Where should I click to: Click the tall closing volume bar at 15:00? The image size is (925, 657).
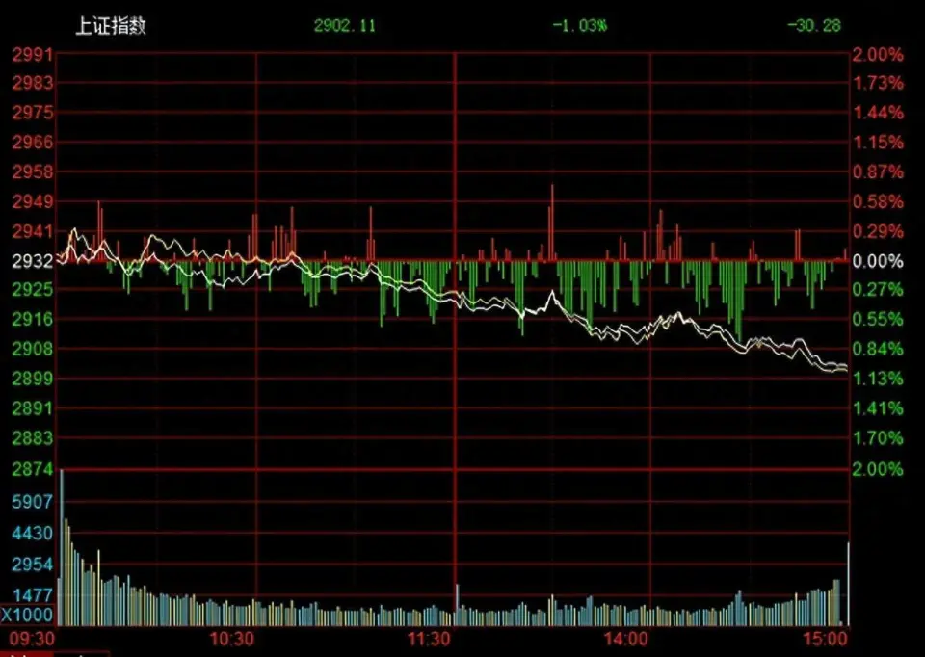[x=848, y=583]
